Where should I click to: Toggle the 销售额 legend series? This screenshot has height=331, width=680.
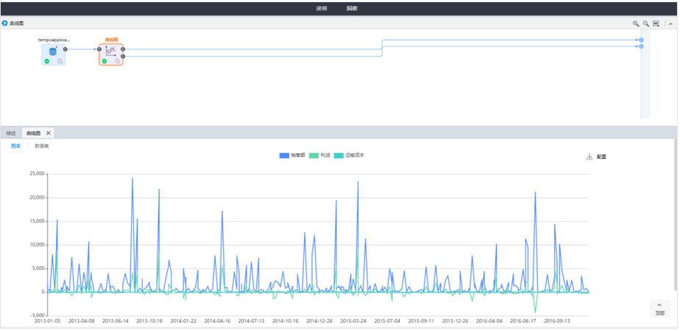click(x=293, y=155)
